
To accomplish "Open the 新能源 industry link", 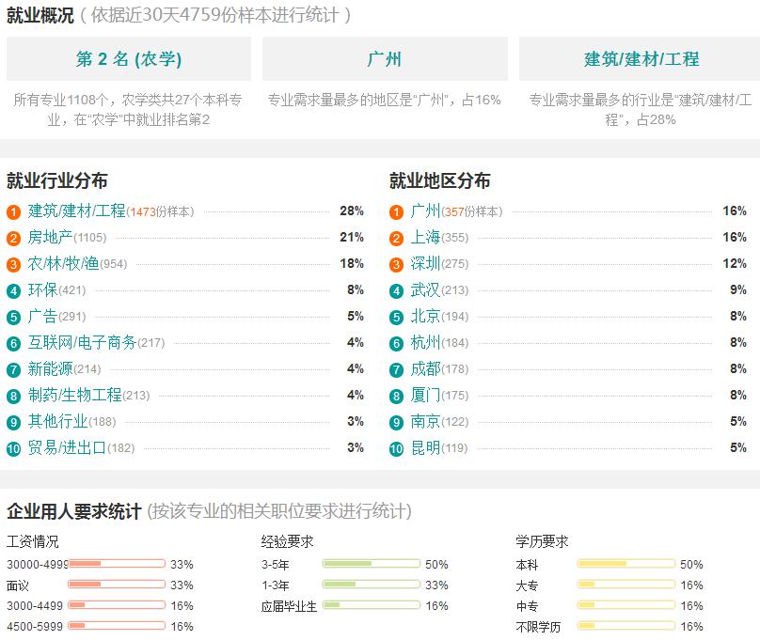I will click(50, 369).
